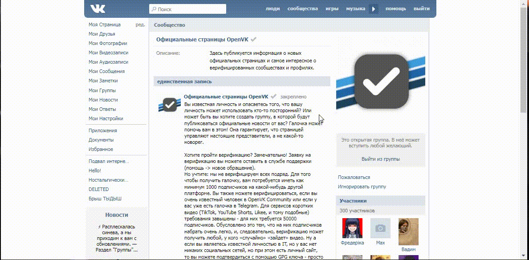The width and height of the screenshot is (529, 260).
Task: Open Вадим's member avatar
Action: 408,232
